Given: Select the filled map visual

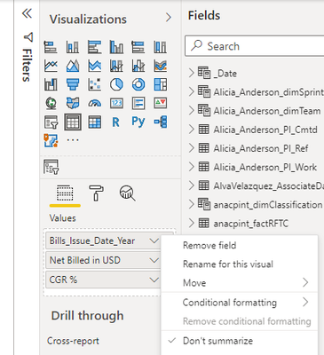Looking at the screenshot, I should [73, 103].
